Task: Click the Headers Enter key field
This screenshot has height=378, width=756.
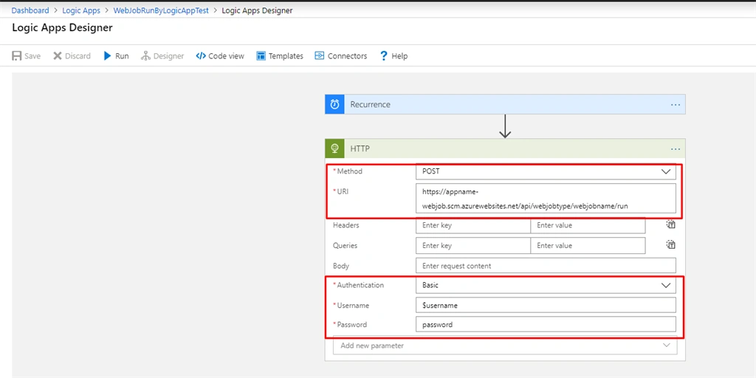Action: point(473,225)
